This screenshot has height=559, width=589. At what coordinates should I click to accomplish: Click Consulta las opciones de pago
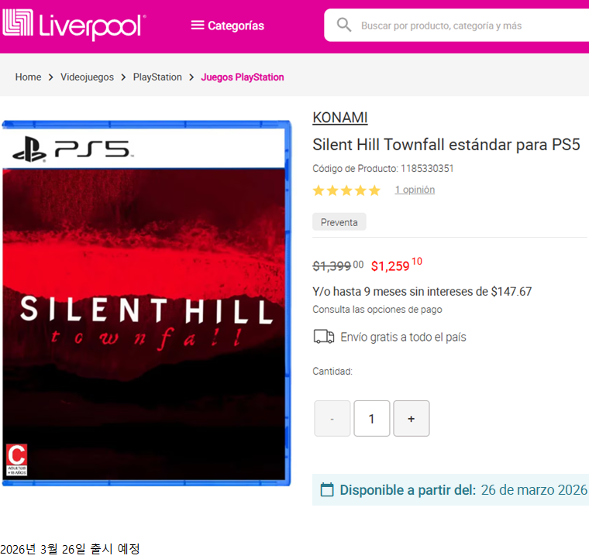tap(377, 310)
